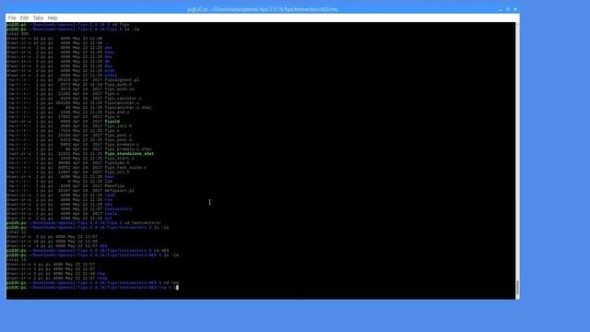Click the 'fips_canister.c' file name

pos(123,99)
